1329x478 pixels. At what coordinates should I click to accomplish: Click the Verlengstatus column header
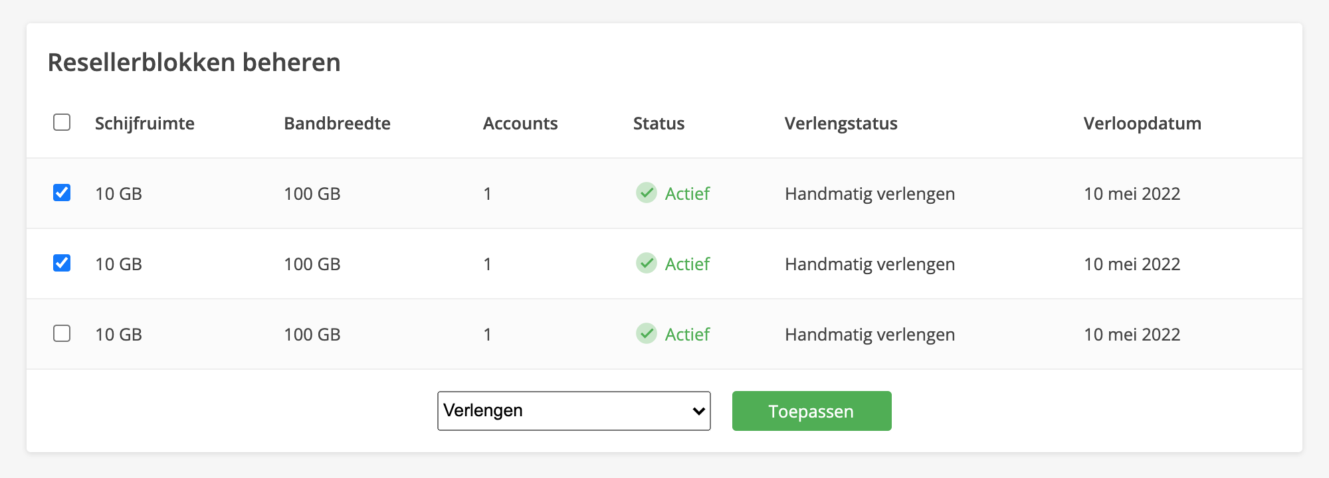pyautogui.click(x=841, y=123)
